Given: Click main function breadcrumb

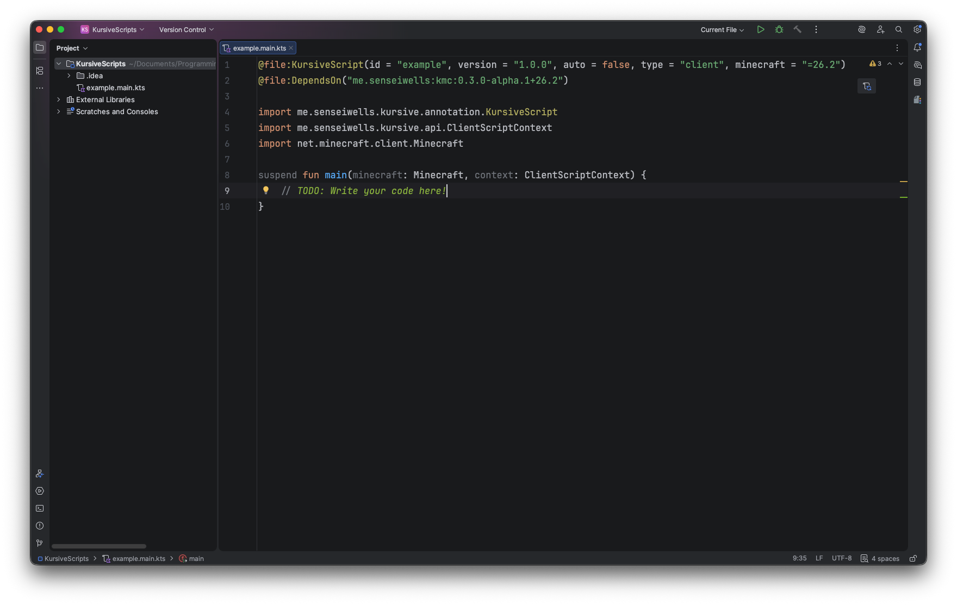Looking at the screenshot, I should pos(191,558).
